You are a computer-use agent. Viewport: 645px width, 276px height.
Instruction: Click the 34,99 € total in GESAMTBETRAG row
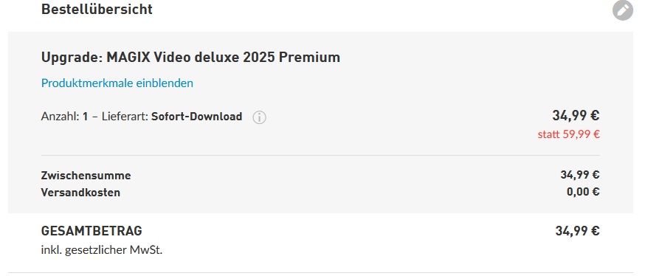point(578,231)
